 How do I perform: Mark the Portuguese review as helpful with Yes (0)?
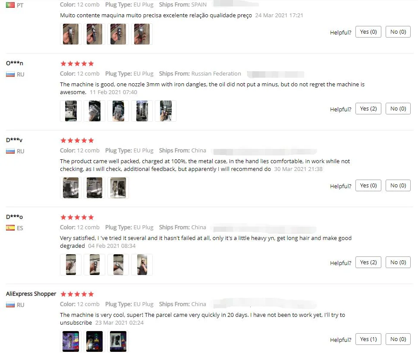pos(368,32)
